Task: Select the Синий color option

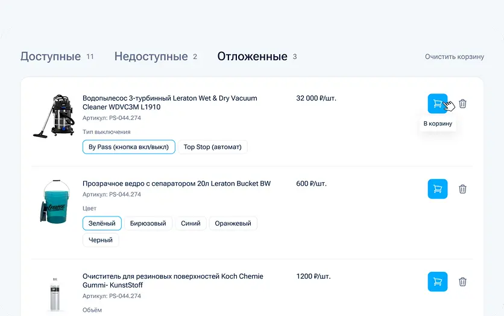Action: point(191,223)
